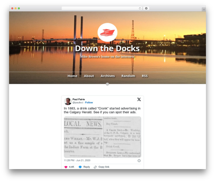Screen dimensions: 215x182
Task: Click the tweet timestamp Jun 21, 2020
Action: [x=77, y=160]
